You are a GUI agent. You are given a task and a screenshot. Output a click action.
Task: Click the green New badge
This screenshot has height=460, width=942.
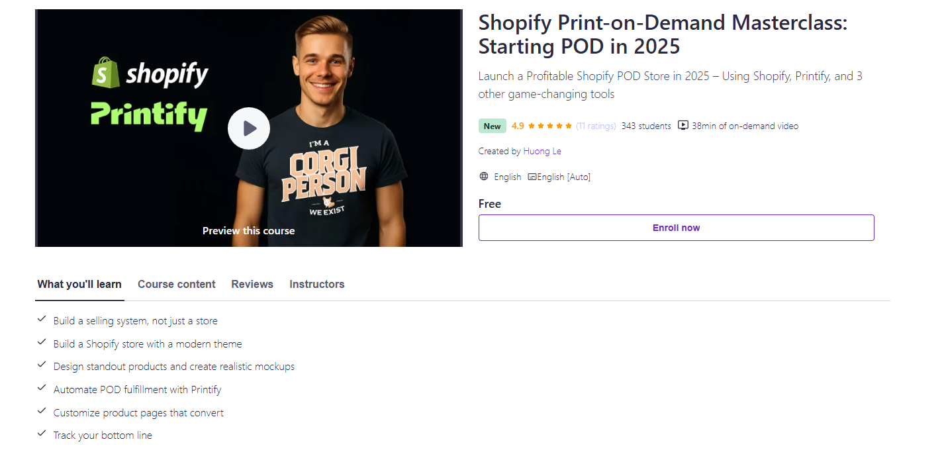492,126
